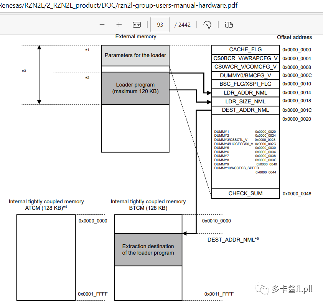This screenshot has width=323, height=304.
Task: Click the 'ATCM (128 KB)' label
Action: click(x=46, y=208)
